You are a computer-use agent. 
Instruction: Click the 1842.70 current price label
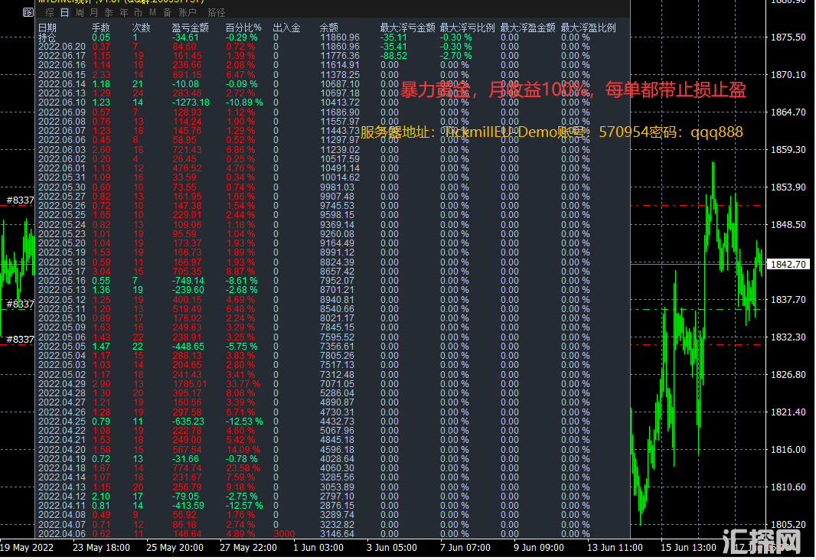[788, 264]
